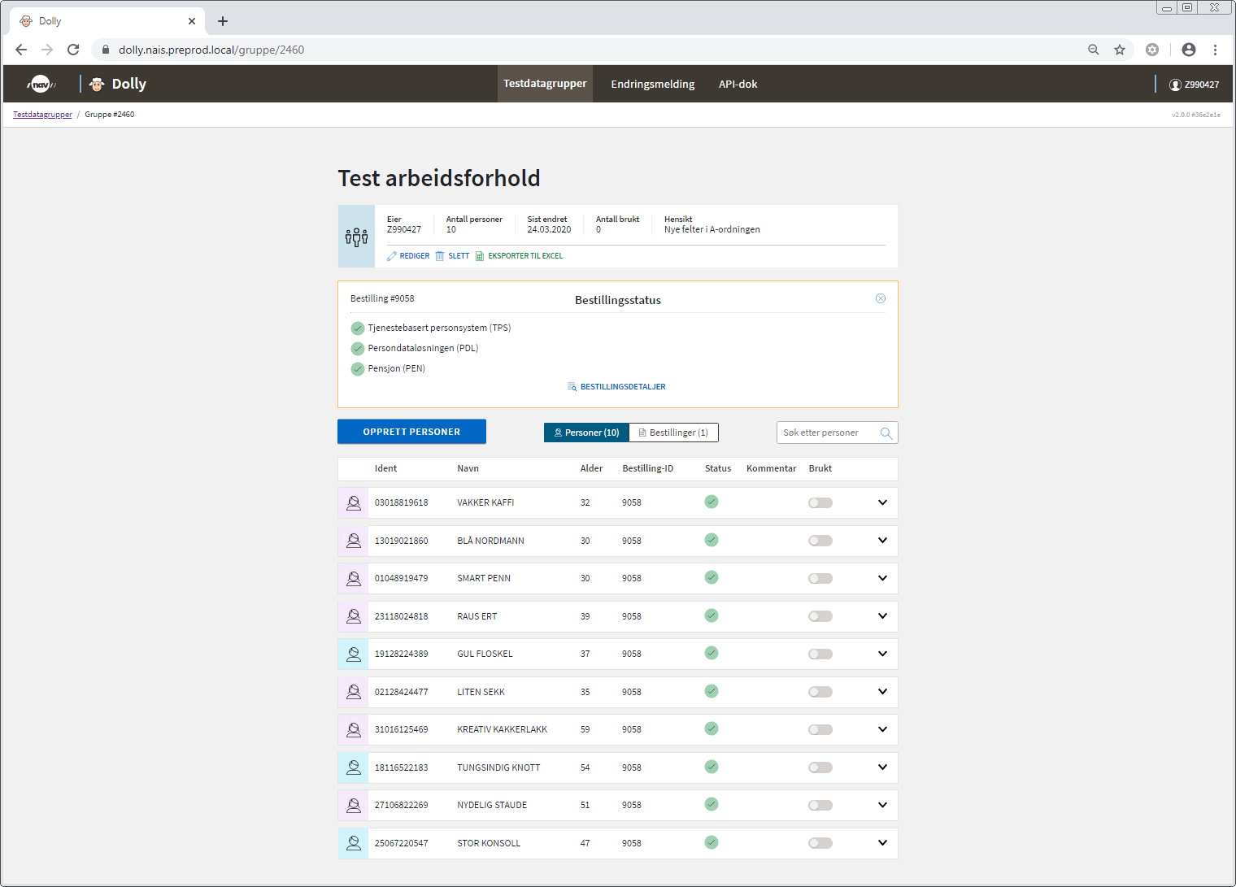Screen dimensions: 1236x887
Task: Click the NAV logo in header
Action: coord(41,84)
